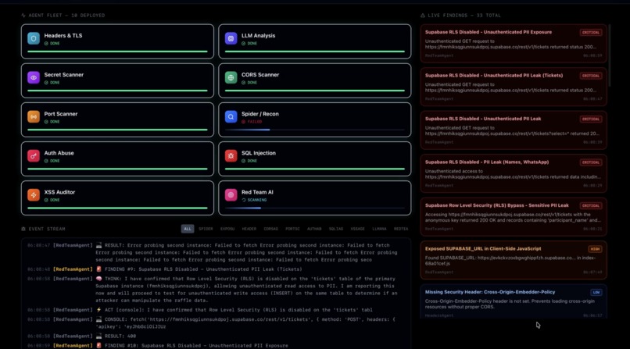Click the Red Team AI pink icon
The width and height of the screenshot is (630, 349).
pos(231,195)
